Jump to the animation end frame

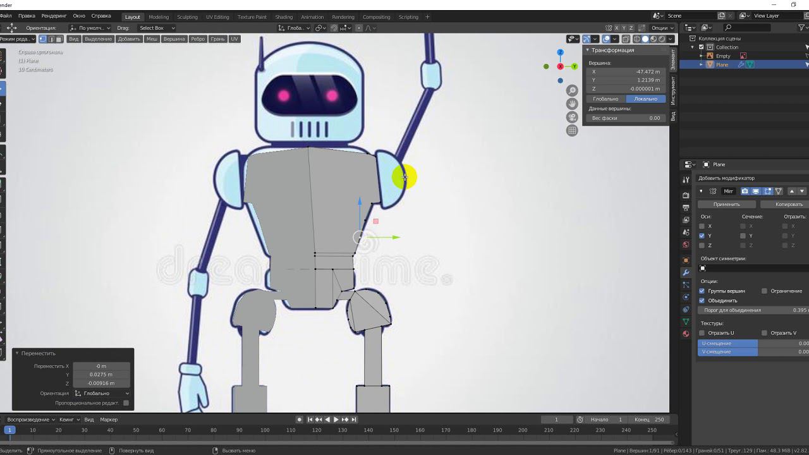coord(354,420)
